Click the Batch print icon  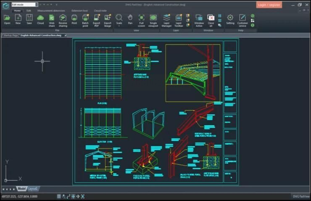tap(85, 19)
